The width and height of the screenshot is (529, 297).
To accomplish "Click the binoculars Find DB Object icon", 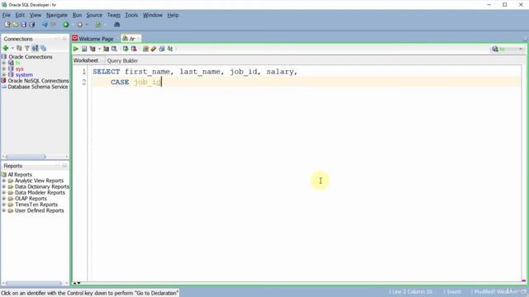I will 117,25.
